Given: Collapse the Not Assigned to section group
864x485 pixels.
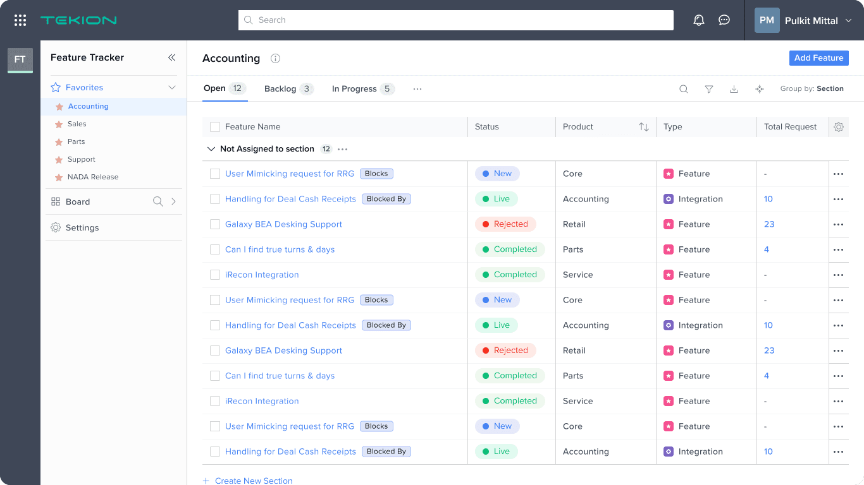Looking at the screenshot, I should 211,149.
